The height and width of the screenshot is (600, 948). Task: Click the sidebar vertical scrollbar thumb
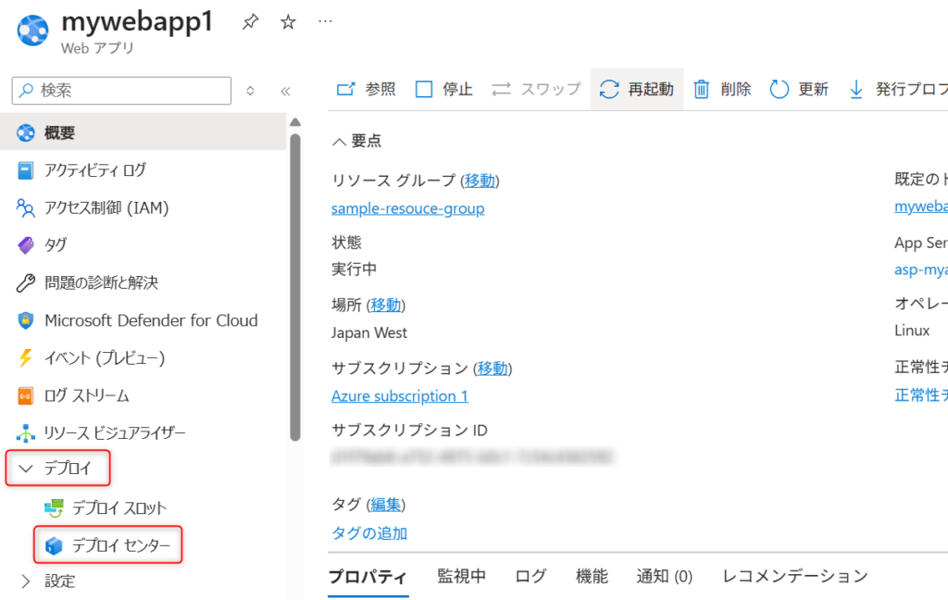pyautogui.click(x=295, y=287)
